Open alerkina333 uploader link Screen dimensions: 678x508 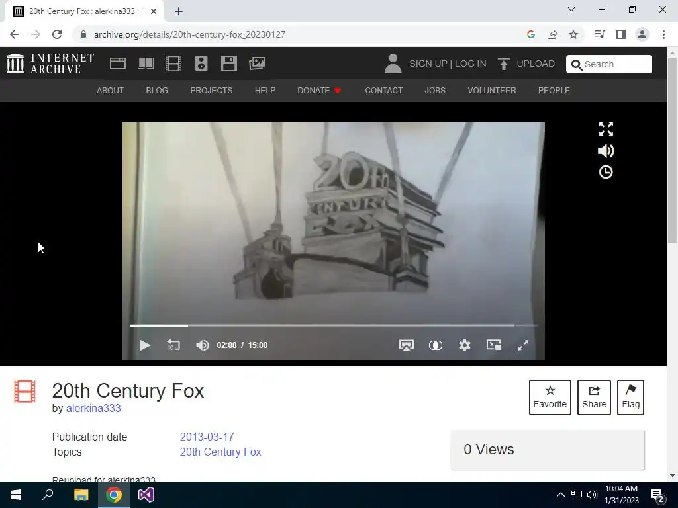pyautogui.click(x=93, y=408)
